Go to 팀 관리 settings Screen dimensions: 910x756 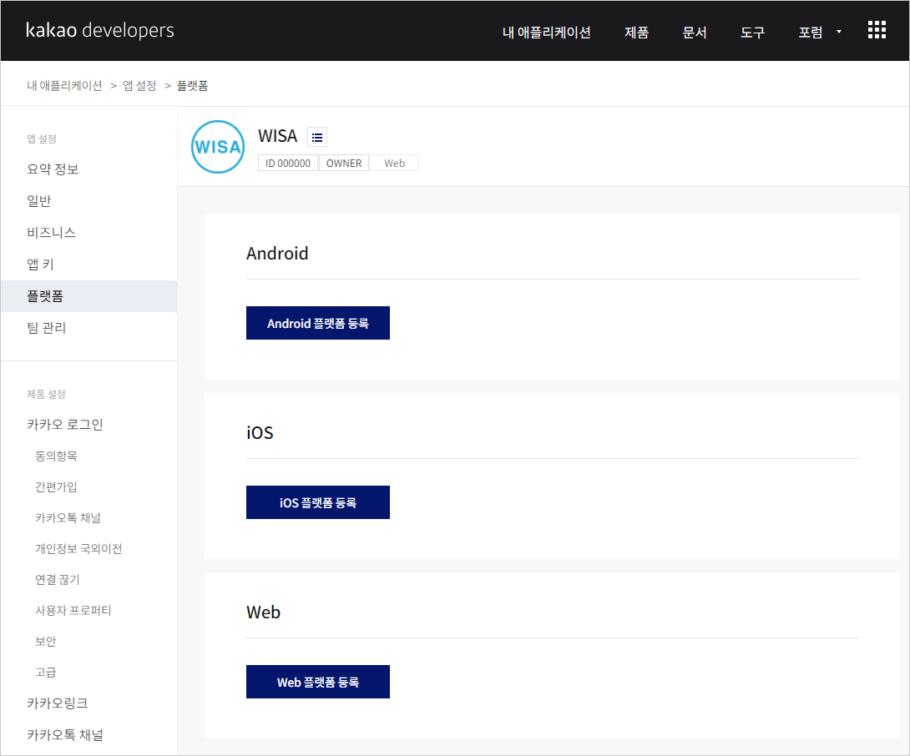click(x=46, y=328)
